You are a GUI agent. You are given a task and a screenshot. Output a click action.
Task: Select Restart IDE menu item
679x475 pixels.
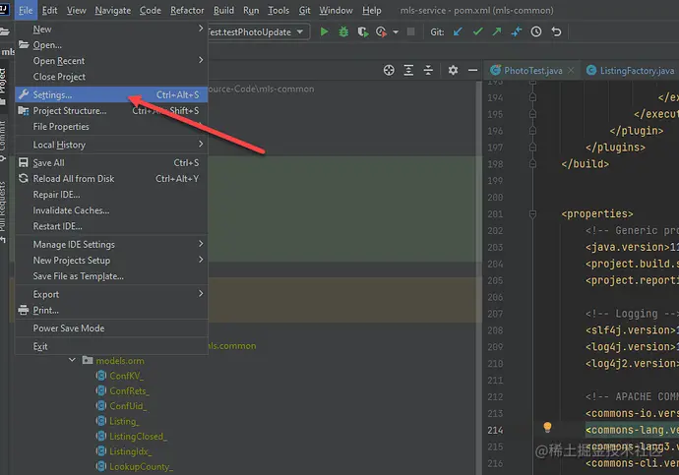pyautogui.click(x=112, y=226)
